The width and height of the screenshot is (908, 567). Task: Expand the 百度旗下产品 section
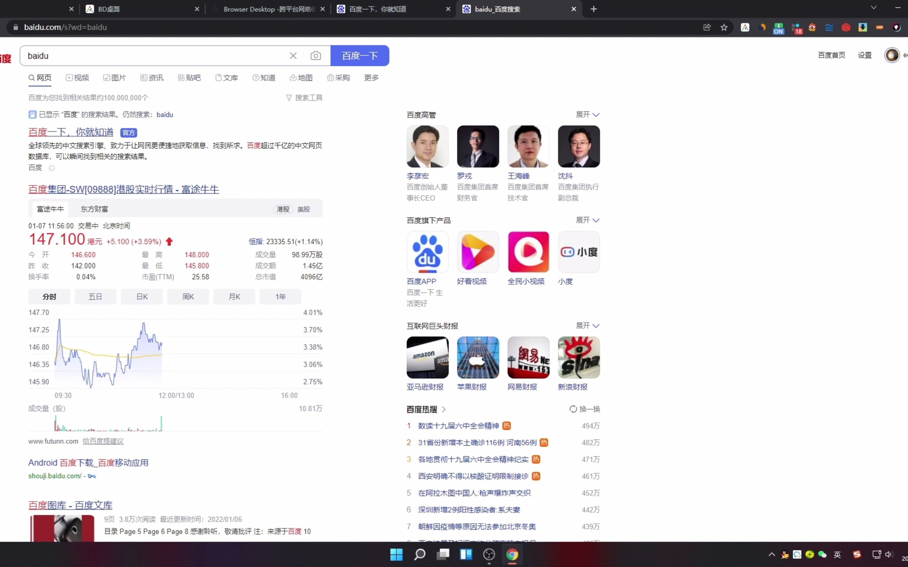(588, 220)
